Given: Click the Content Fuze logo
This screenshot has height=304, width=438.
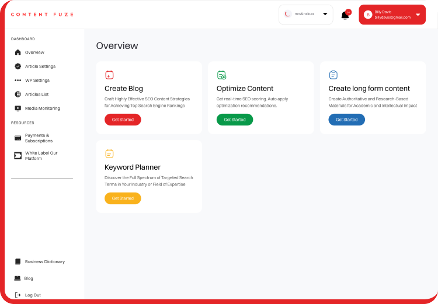Looking at the screenshot, I should [42, 15].
